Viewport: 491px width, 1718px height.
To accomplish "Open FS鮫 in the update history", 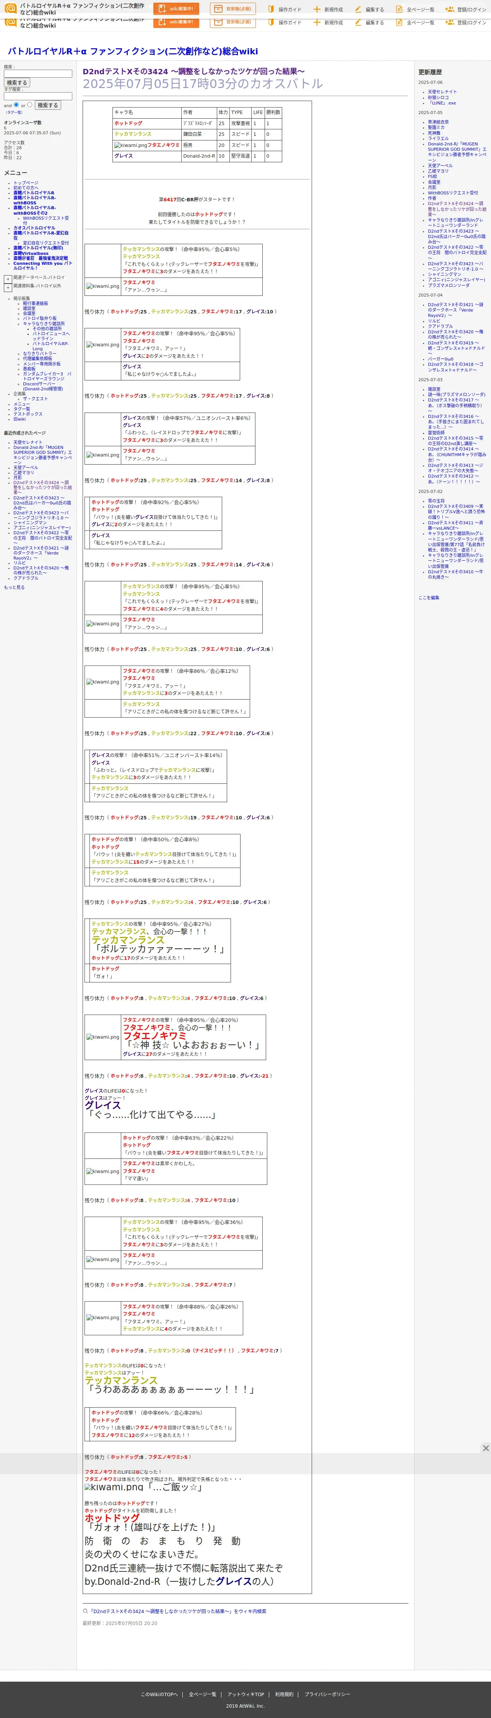I will tap(432, 177).
